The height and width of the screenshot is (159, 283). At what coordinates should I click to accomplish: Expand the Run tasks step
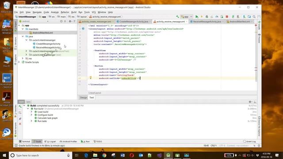[31, 121]
